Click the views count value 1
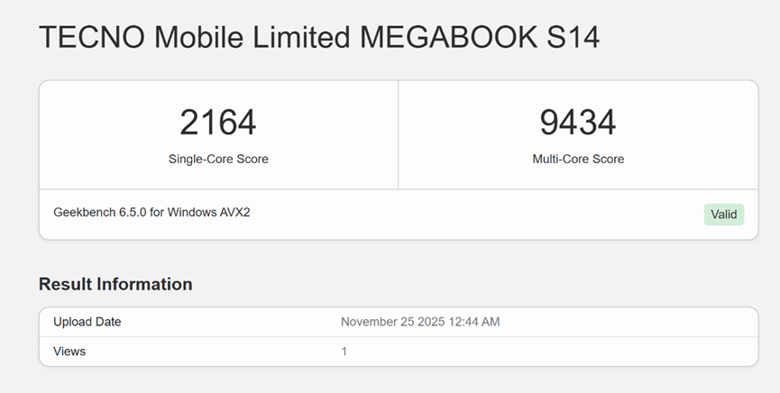The height and width of the screenshot is (393, 780). [x=344, y=351]
